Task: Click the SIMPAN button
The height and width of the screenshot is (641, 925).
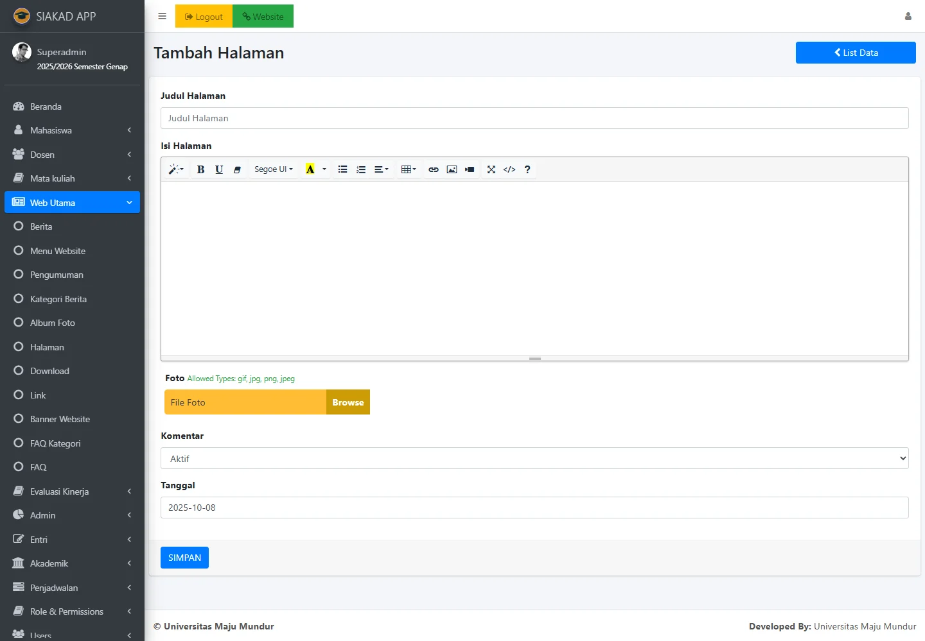Action: pyautogui.click(x=184, y=558)
